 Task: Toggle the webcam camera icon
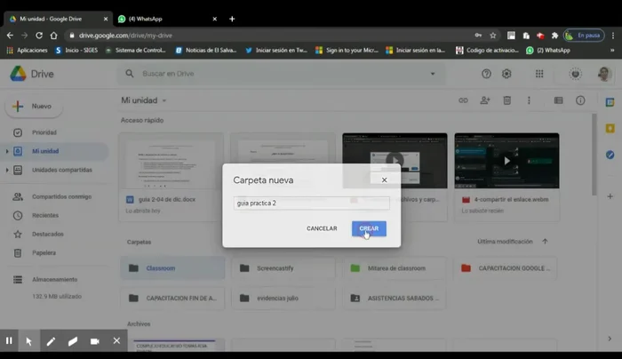(95, 340)
